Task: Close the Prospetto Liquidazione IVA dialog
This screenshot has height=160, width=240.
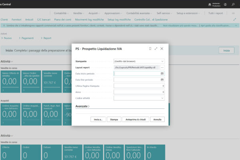Action: [x=162, y=48]
